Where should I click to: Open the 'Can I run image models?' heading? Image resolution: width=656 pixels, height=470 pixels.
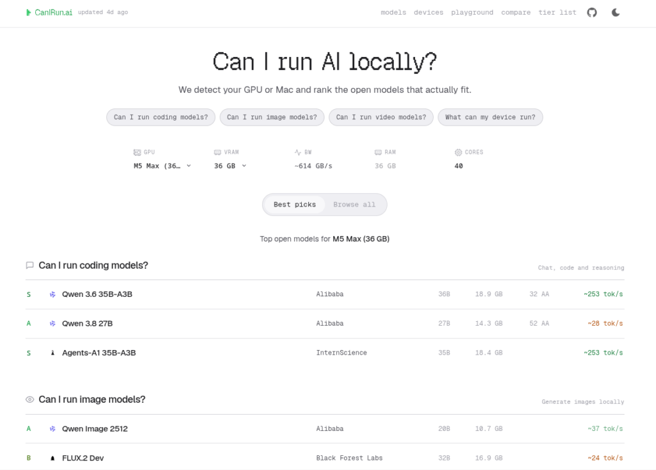92,399
